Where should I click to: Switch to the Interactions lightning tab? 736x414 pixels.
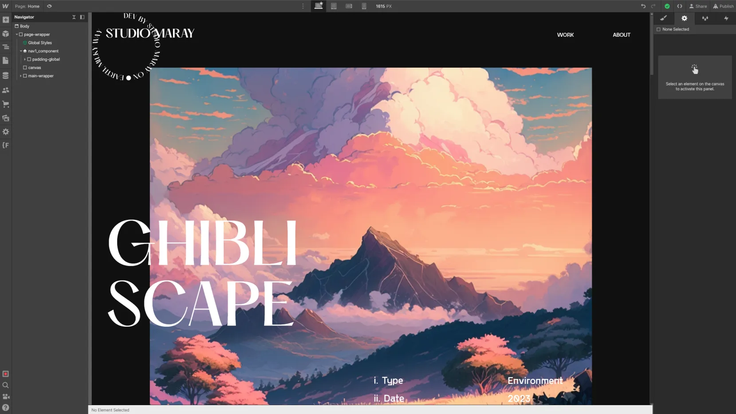click(x=726, y=18)
